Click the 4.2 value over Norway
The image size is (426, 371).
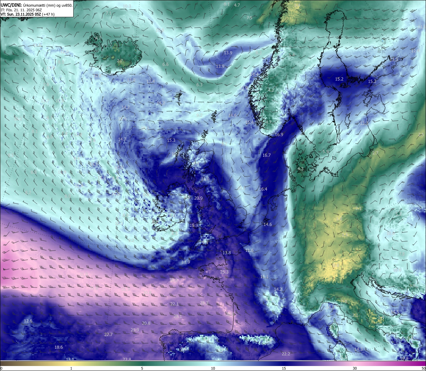271,90
